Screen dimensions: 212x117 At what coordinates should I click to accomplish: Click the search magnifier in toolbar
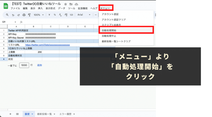coord(7,15)
